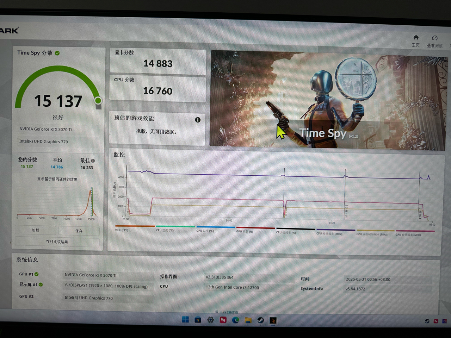Screen dimensions: 451x338
Task: Click the info icon beside 预估的游戏效能
Action: 198,120
